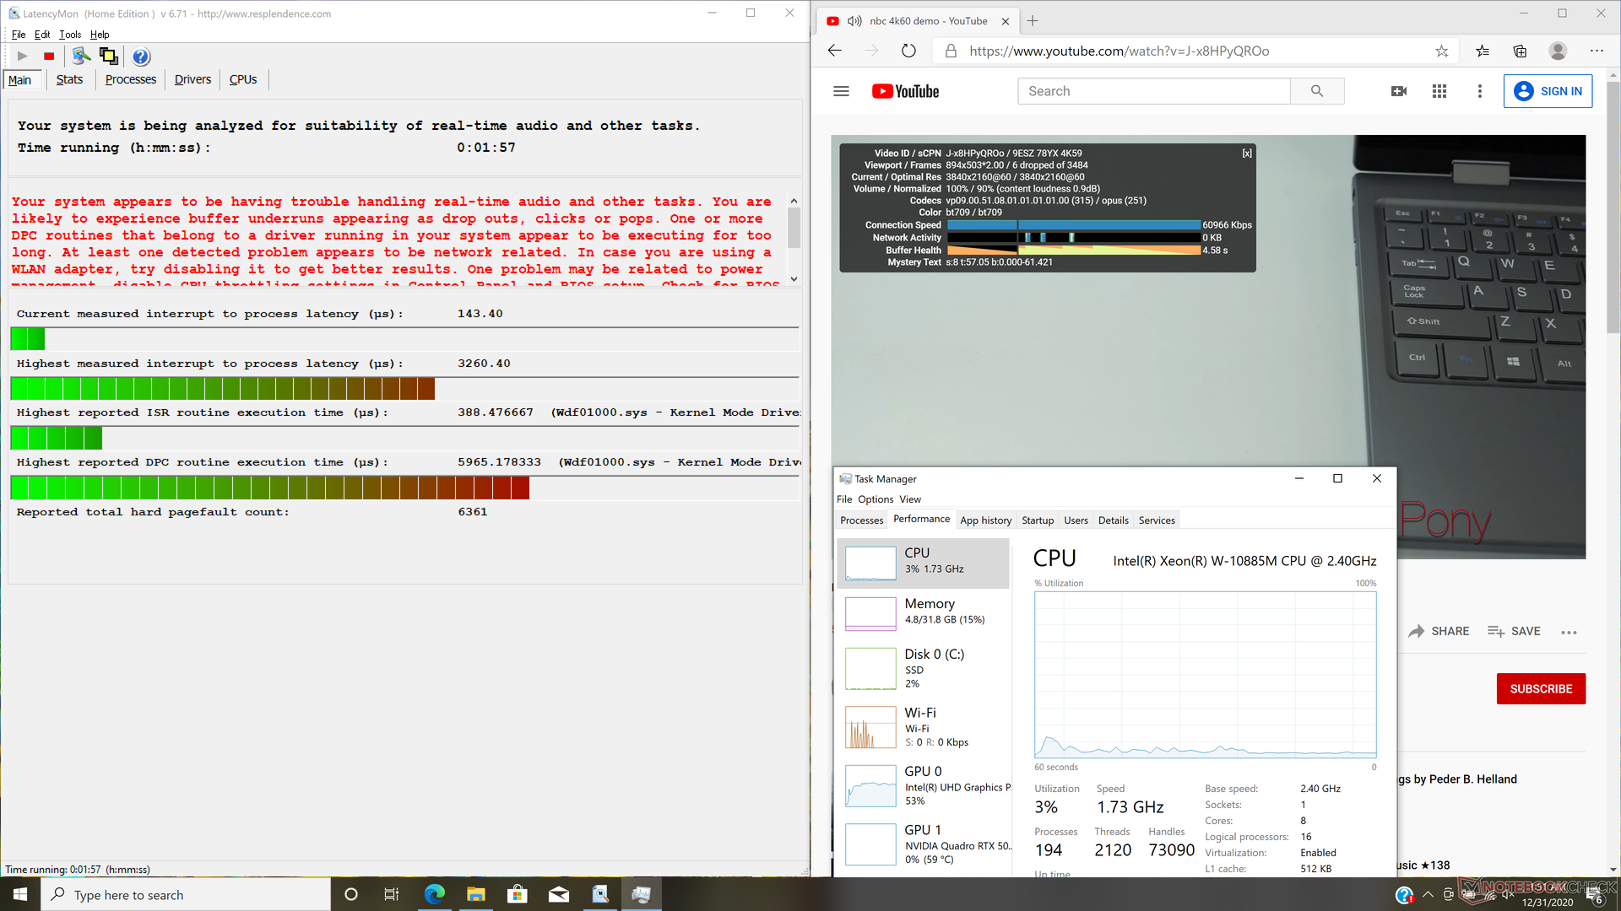Click the LatencyMon yellow overlapping-windows toolbar icon
The image size is (1621, 911).
click(109, 57)
